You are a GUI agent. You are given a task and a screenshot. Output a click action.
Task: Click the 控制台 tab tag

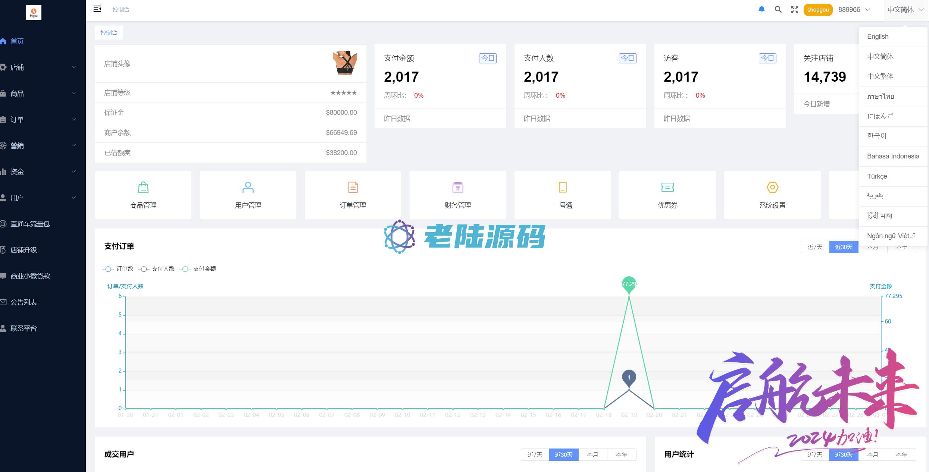[x=109, y=33]
